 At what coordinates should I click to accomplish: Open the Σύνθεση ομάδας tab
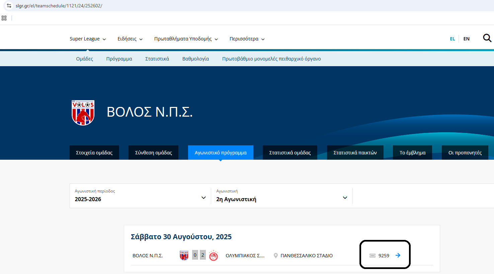click(153, 153)
